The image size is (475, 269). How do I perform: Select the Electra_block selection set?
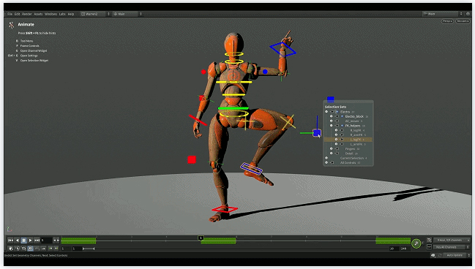[354, 116]
